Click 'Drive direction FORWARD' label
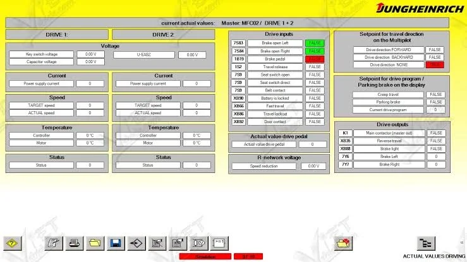467x262 pixels. coord(389,50)
